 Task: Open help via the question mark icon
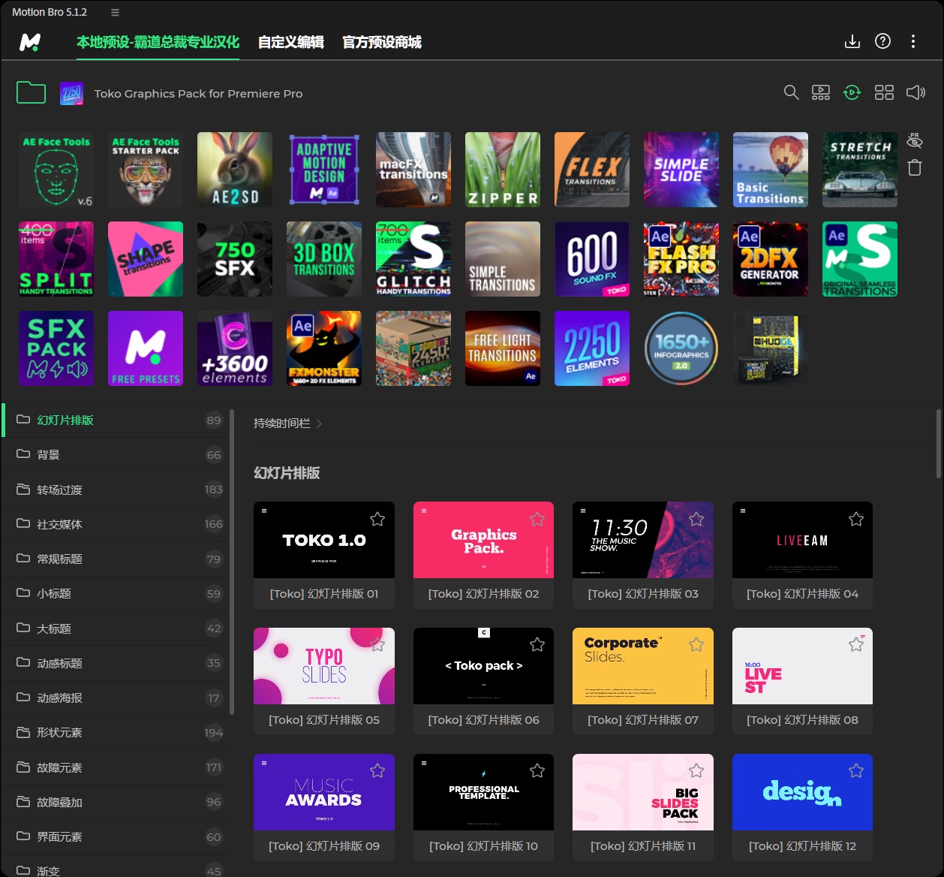pyautogui.click(x=883, y=41)
